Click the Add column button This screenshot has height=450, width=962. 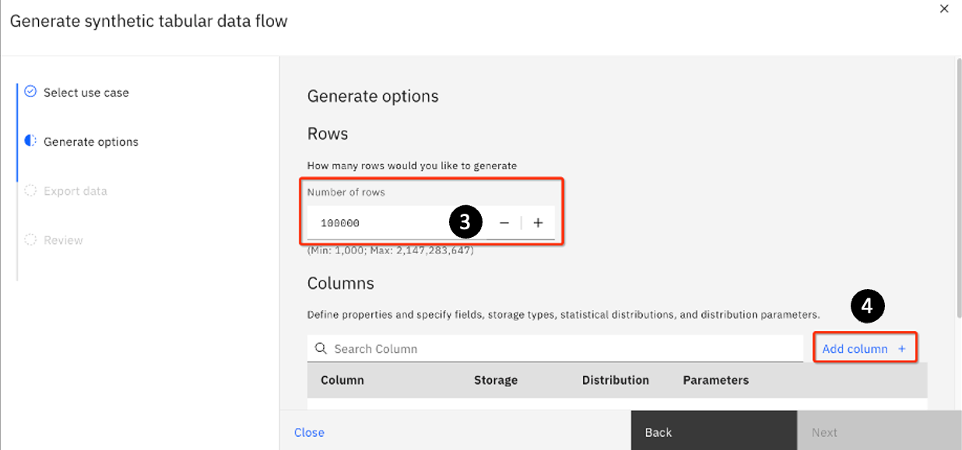(x=855, y=349)
